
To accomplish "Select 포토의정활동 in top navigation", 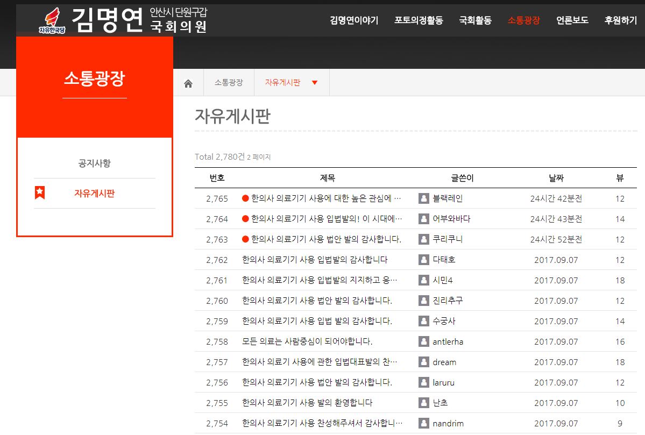I will pyautogui.click(x=419, y=20).
